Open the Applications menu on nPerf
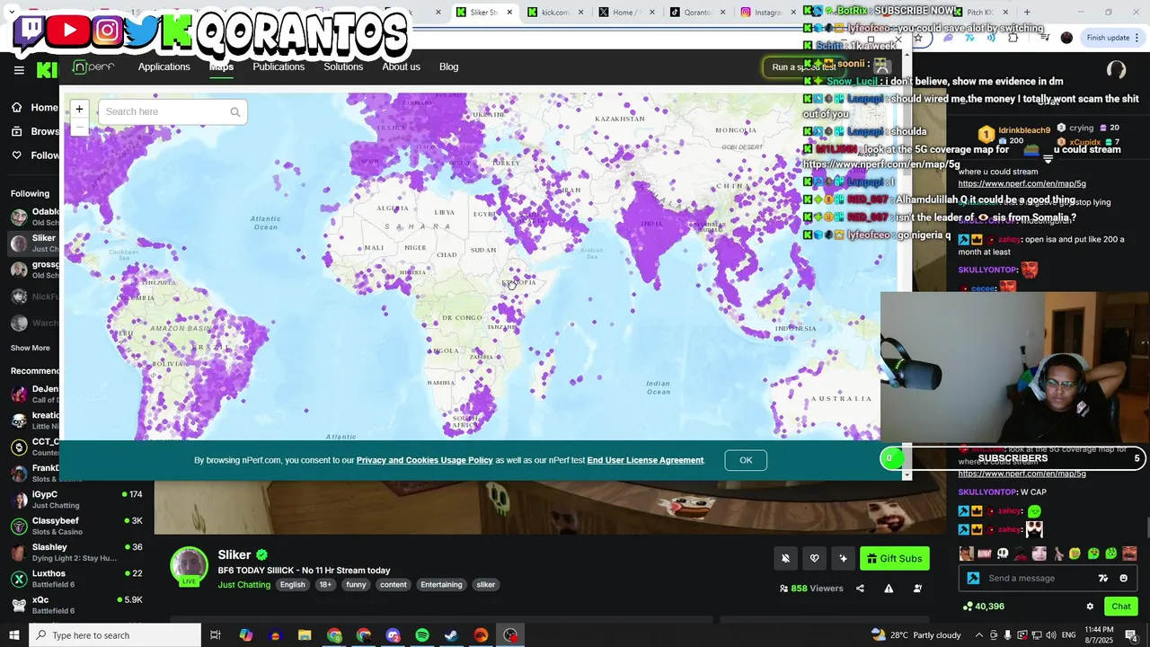 [164, 66]
